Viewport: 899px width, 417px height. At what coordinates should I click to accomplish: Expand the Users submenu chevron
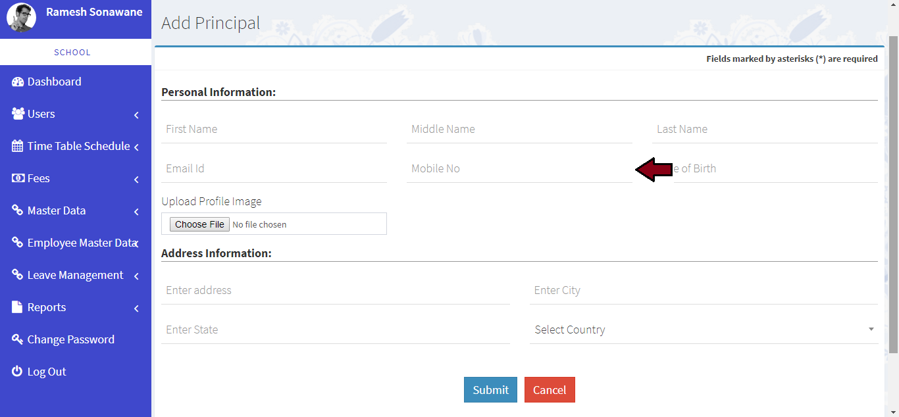136,115
